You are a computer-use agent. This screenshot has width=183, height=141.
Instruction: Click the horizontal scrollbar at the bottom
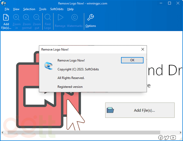[84, 132]
